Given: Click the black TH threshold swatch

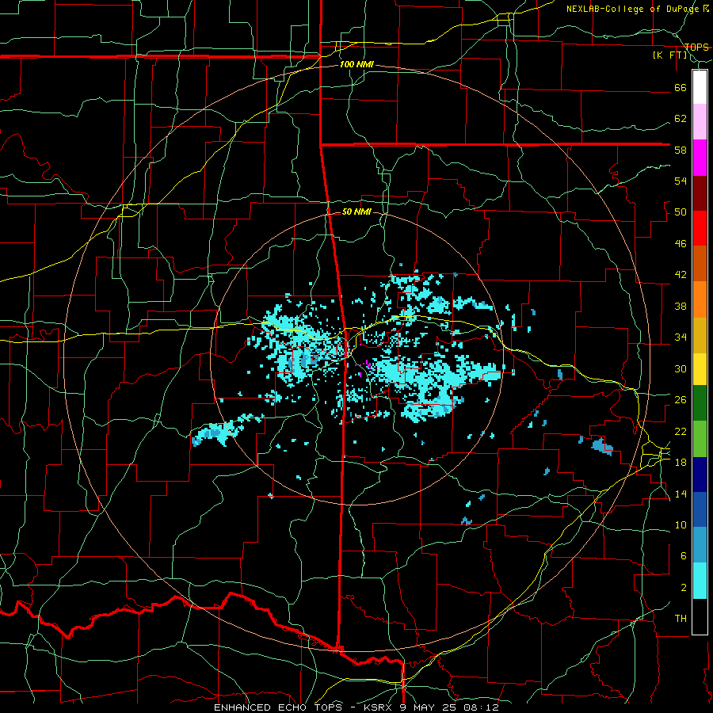Looking at the screenshot, I should coord(700,616).
